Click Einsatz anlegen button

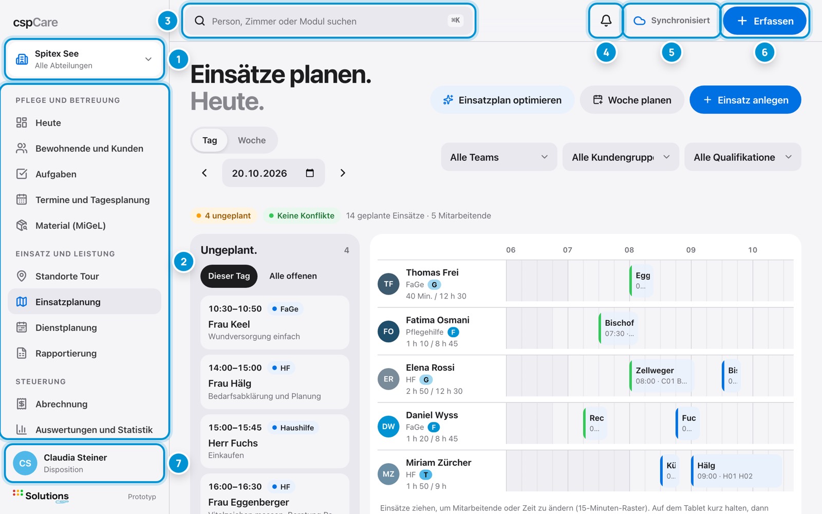(745, 100)
